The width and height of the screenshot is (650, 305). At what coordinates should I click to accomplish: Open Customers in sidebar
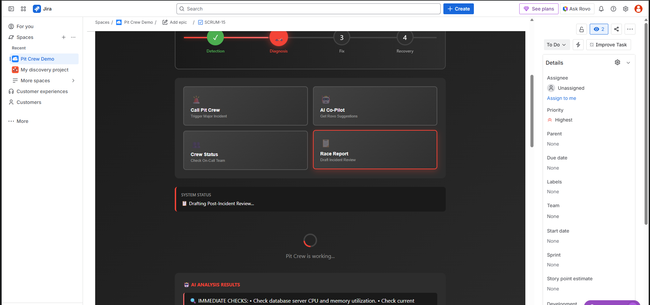(x=43, y=102)
